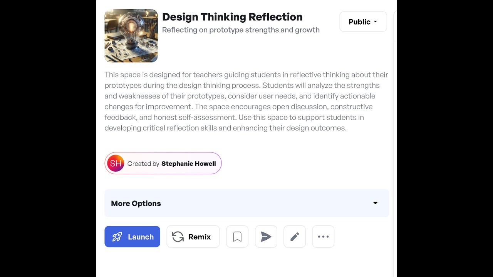Click the lightbulb space thumbnail image
This screenshot has height=277, width=493.
(131, 36)
